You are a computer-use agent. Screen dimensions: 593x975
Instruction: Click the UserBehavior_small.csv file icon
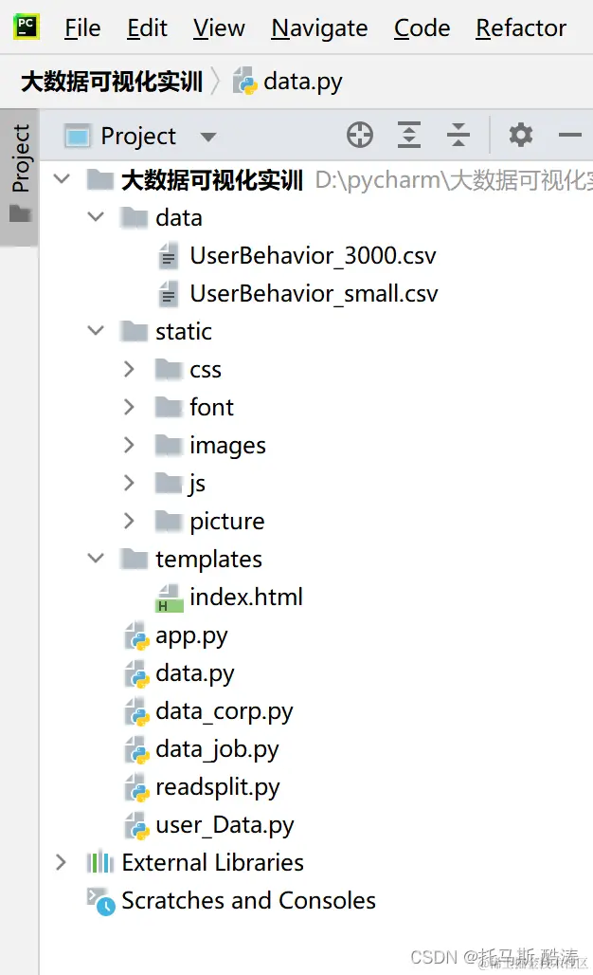coord(168,293)
